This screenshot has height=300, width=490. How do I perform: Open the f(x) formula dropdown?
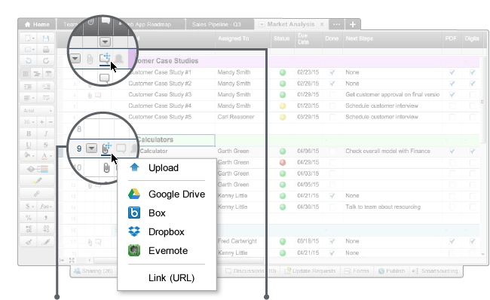pos(46,207)
